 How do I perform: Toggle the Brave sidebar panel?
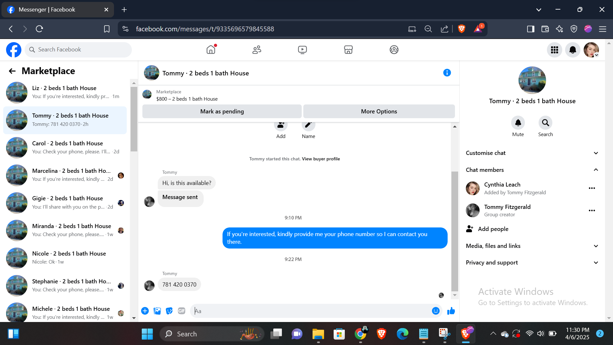[x=531, y=29]
